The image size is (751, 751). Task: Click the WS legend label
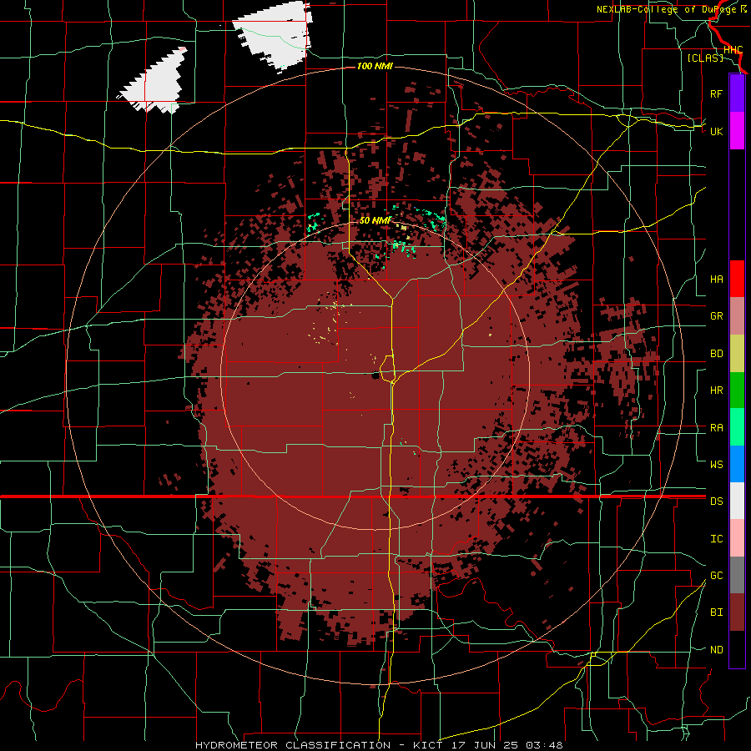coord(716,464)
